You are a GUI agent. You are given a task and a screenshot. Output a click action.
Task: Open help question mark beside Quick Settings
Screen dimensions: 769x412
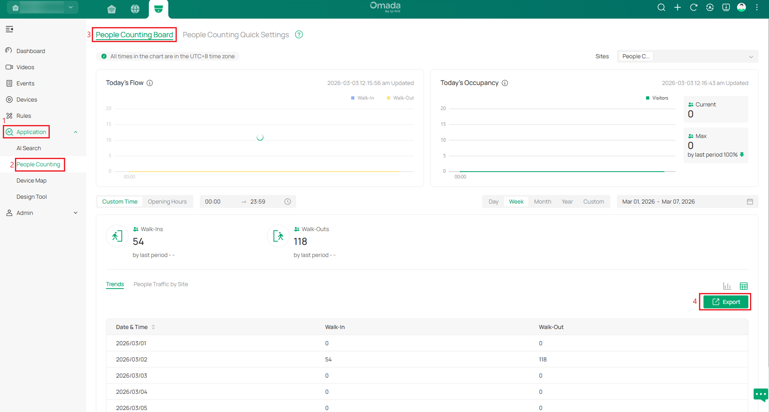point(299,35)
